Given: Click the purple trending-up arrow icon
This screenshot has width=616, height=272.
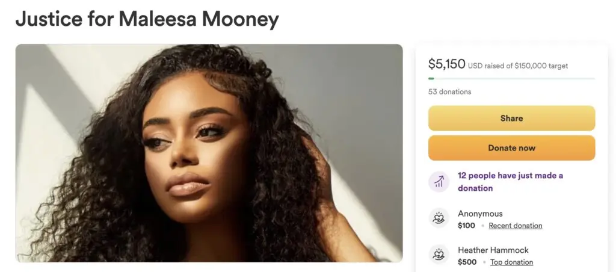Looking at the screenshot, I should tap(439, 182).
